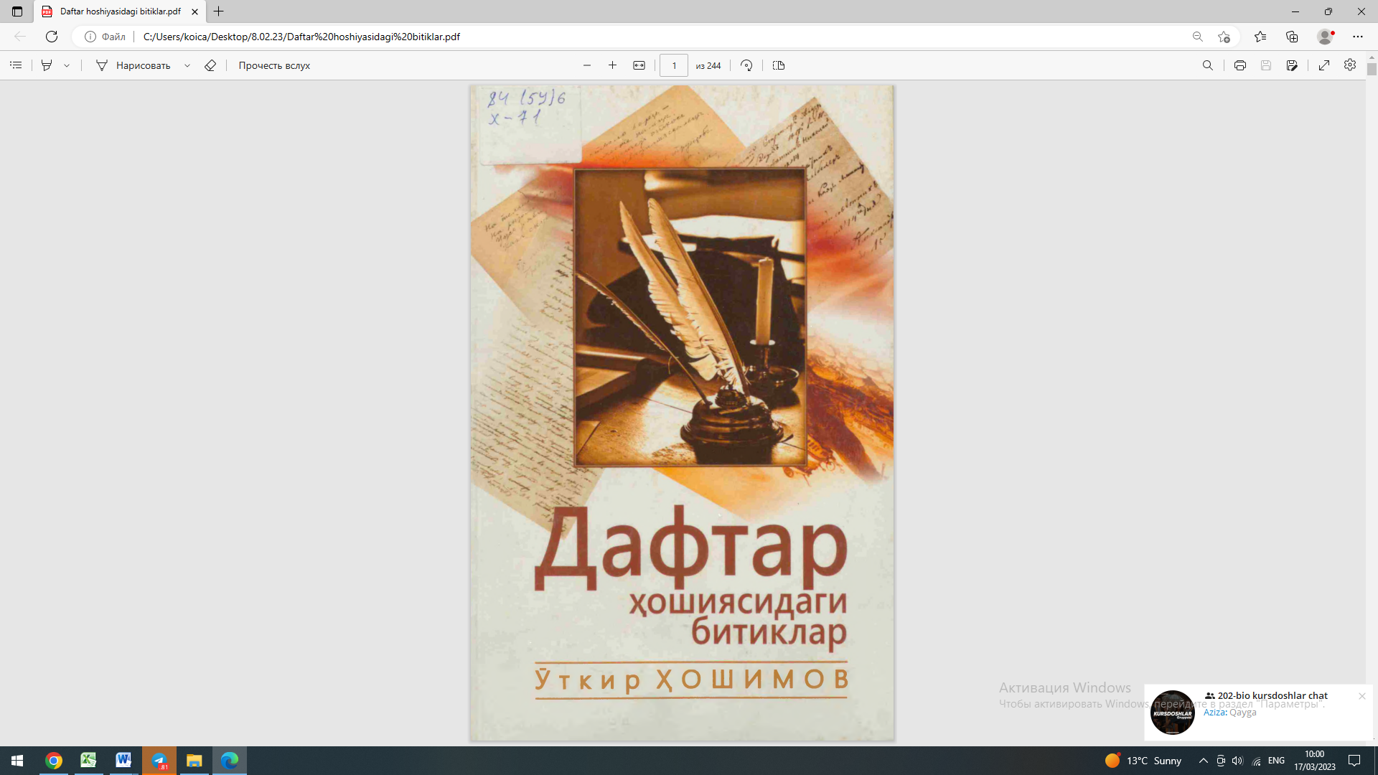The width and height of the screenshot is (1378, 775).
Task: Show hidden system tray icons
Action: coord(1204,761)
